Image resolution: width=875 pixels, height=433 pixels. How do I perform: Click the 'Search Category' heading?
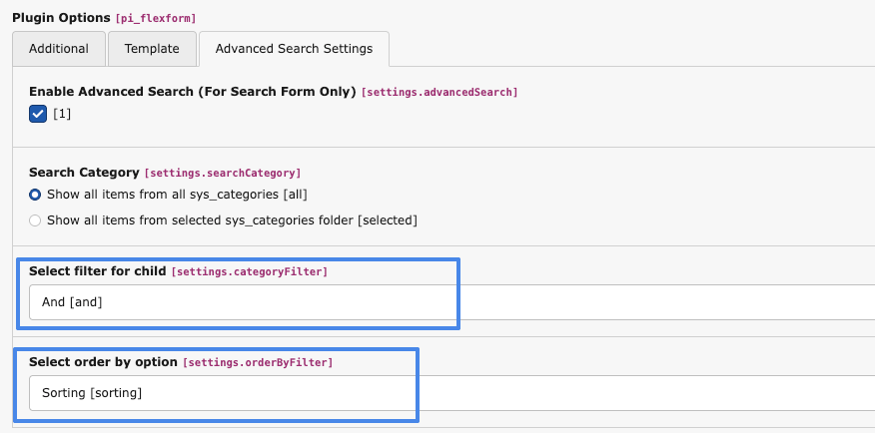point(84,173)
